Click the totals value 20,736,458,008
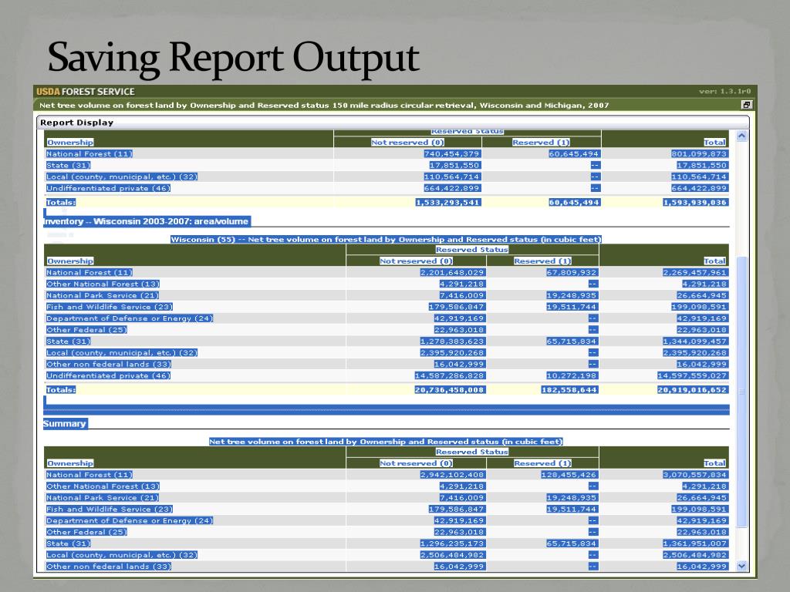 pyautogui.click(x=450, y=389)
